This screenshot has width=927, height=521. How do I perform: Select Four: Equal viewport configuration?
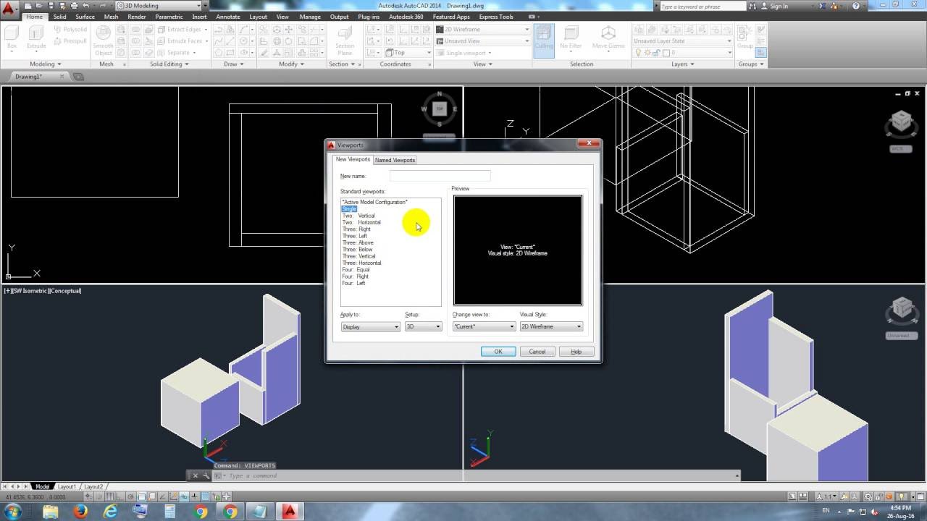356,270
